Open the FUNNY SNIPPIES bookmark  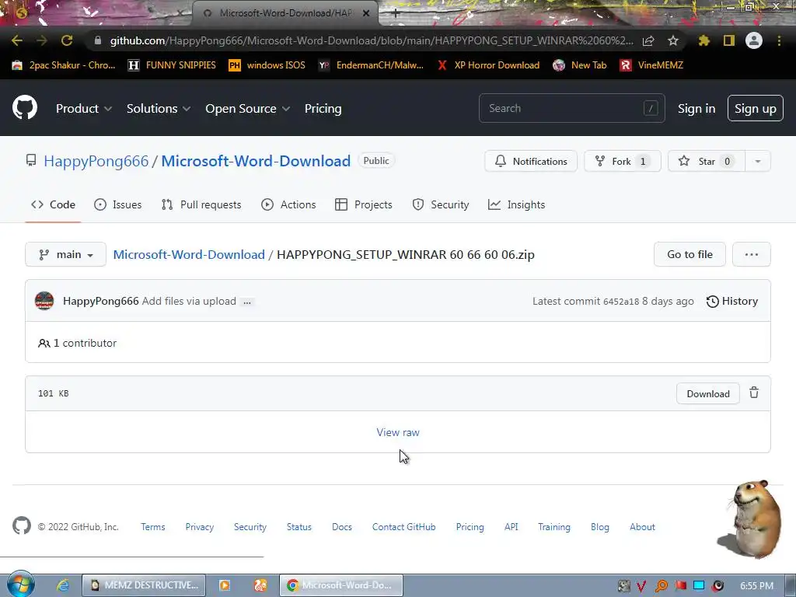pyautogui.click(x=172, y=65)
